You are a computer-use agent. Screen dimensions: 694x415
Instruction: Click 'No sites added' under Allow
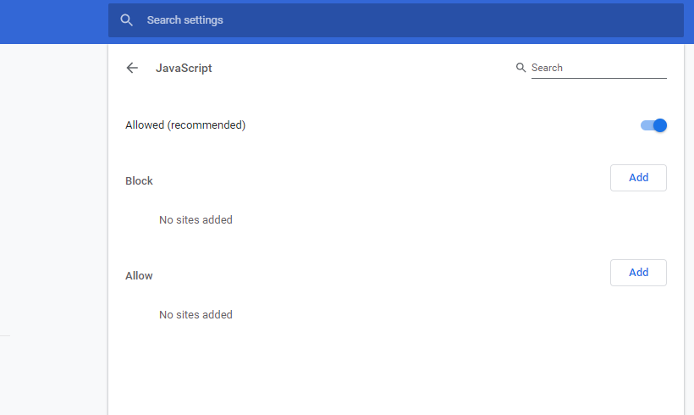[196, 315]
